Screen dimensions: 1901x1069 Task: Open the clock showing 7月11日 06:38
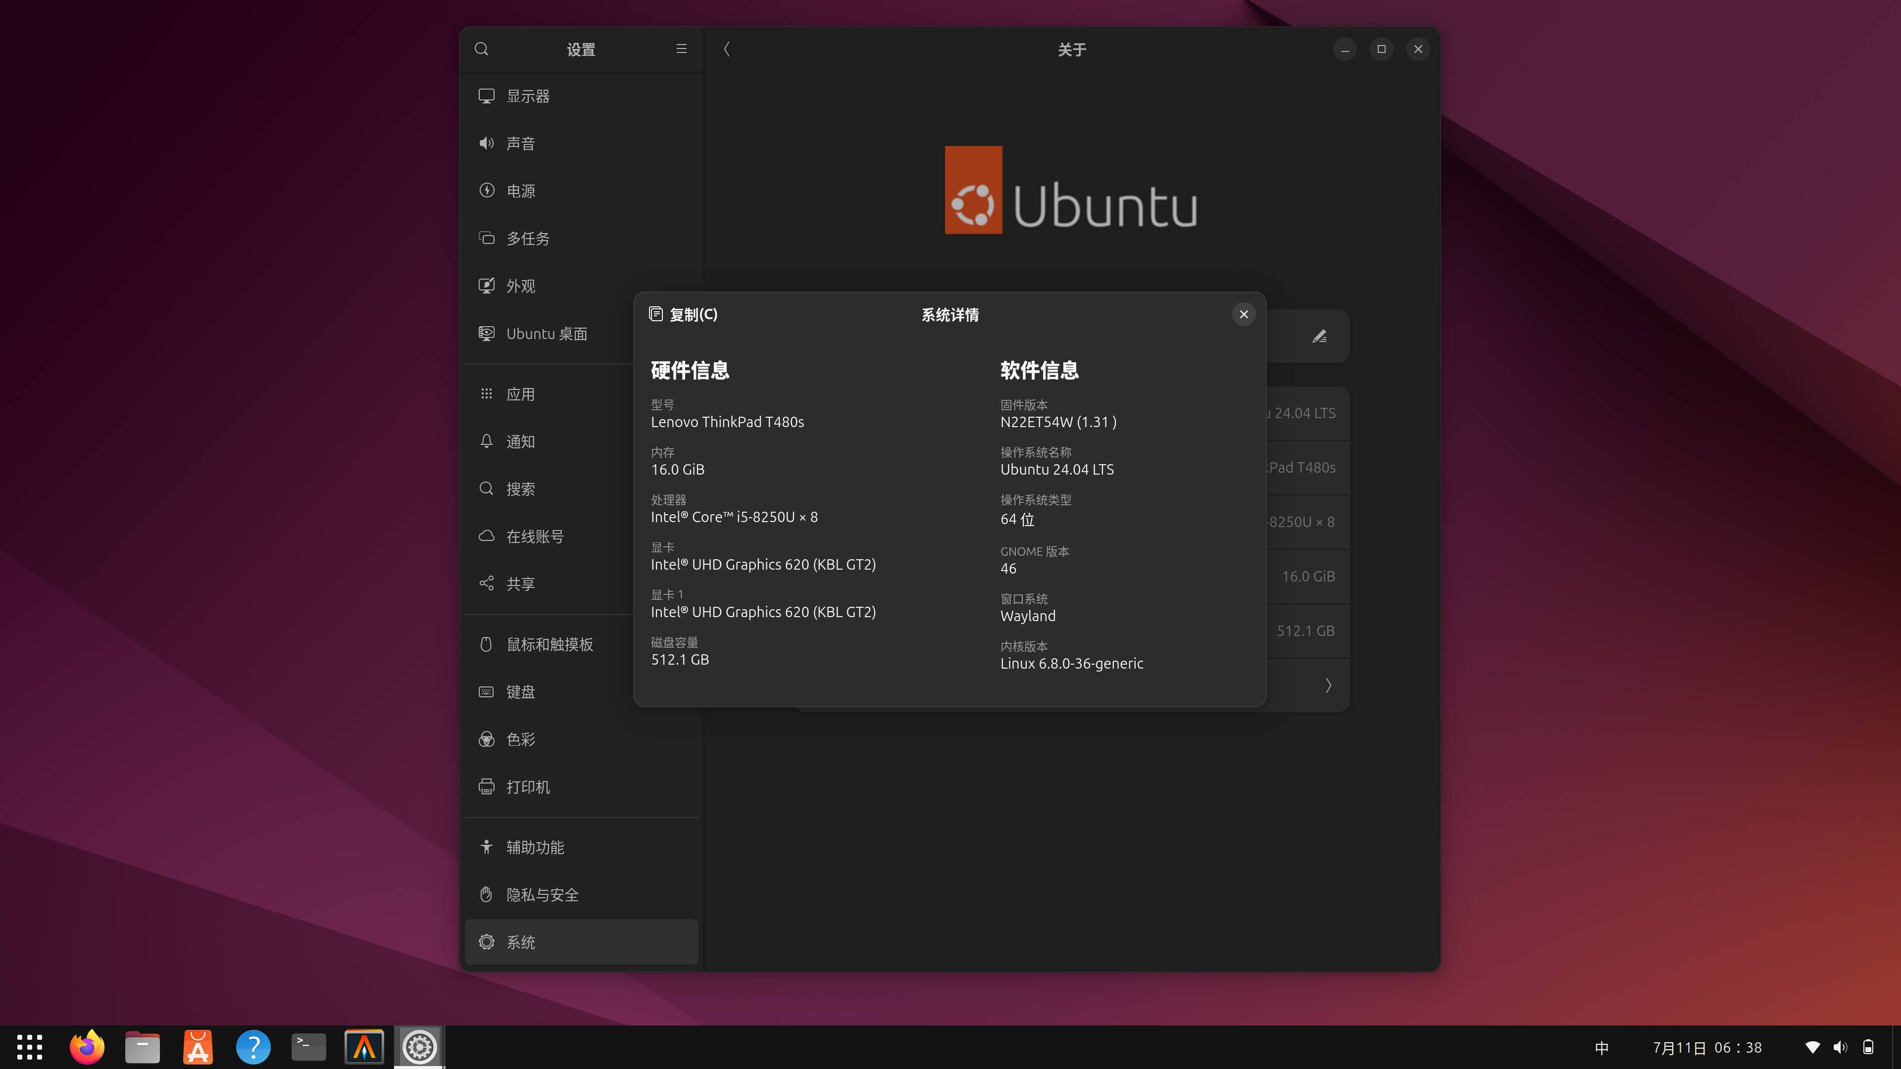pos(1707,1048)
